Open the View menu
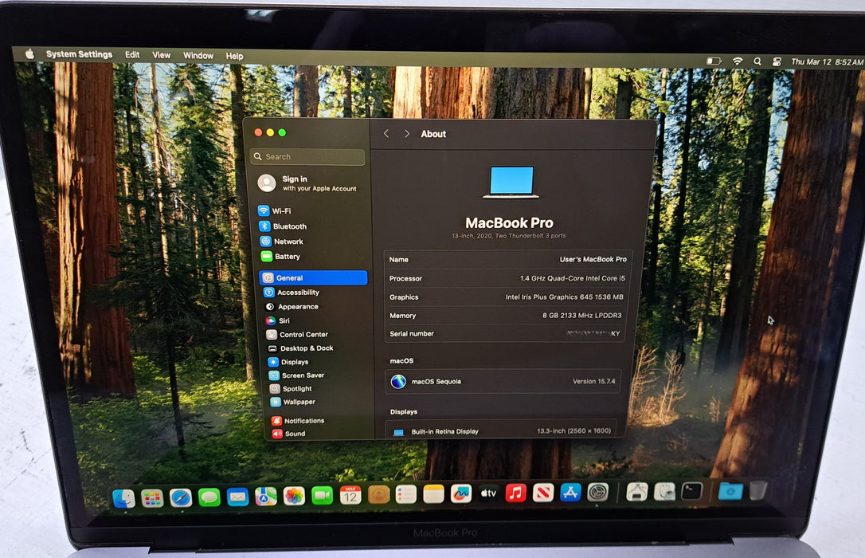 pos(161,55)
